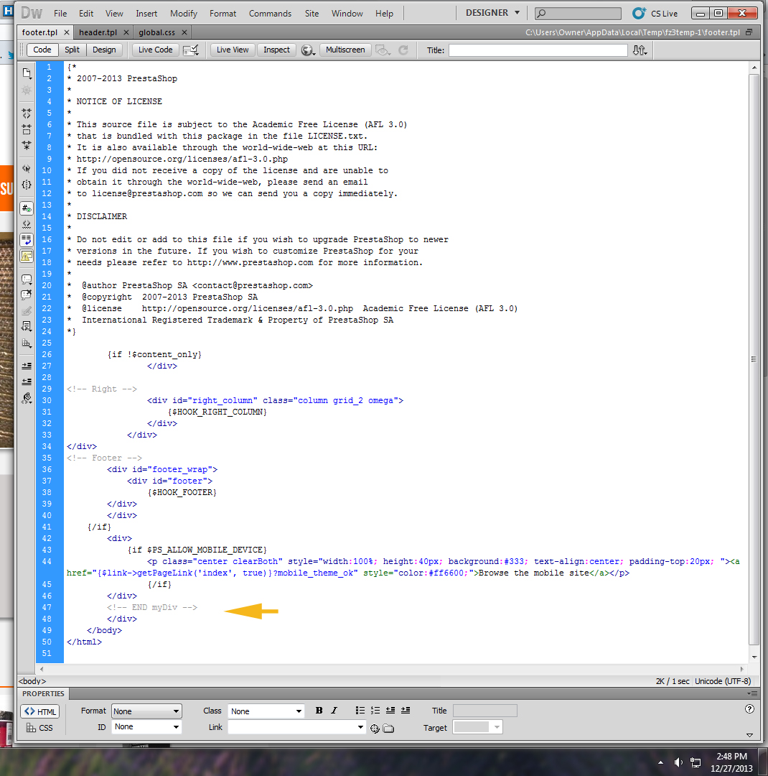Click the Properties panel help icon
Viewport: 768px width, 776px height.
coord(750,709)
